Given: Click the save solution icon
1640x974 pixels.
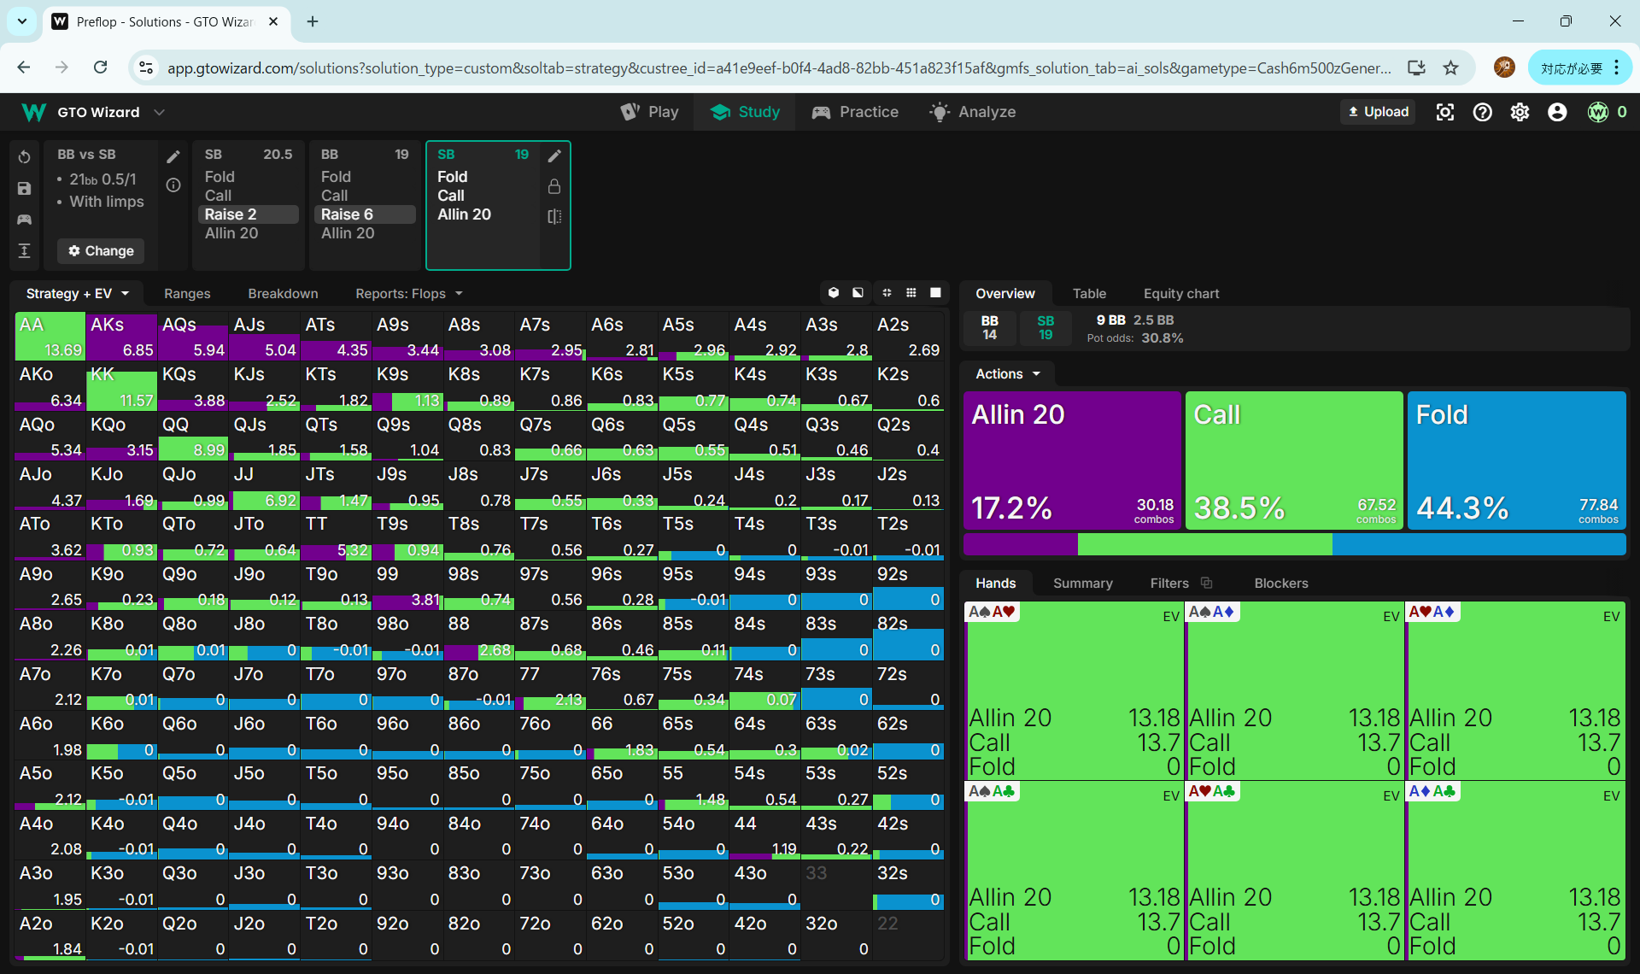Looking at the screenshot, I should 24,189.
